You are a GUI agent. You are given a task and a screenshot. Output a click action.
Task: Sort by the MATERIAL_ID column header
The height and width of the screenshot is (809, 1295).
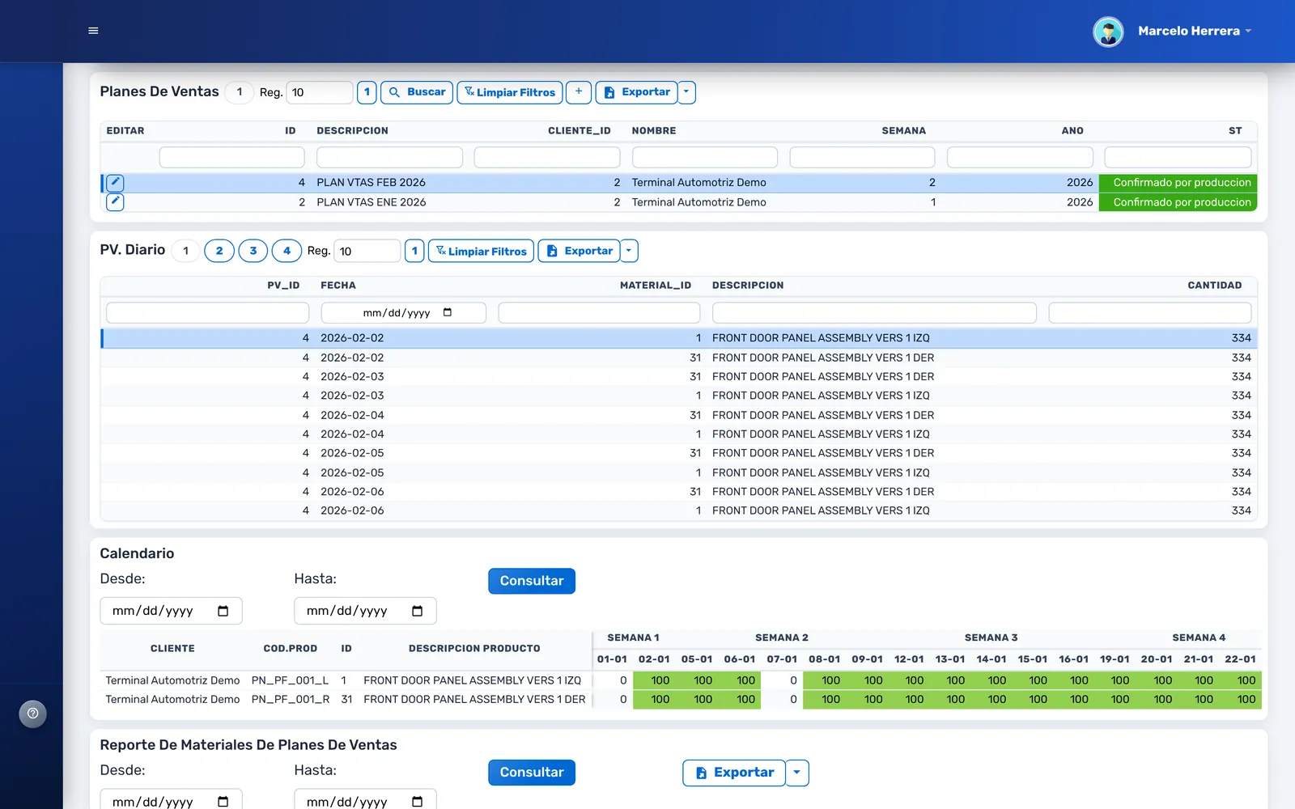tap(656, 286)
